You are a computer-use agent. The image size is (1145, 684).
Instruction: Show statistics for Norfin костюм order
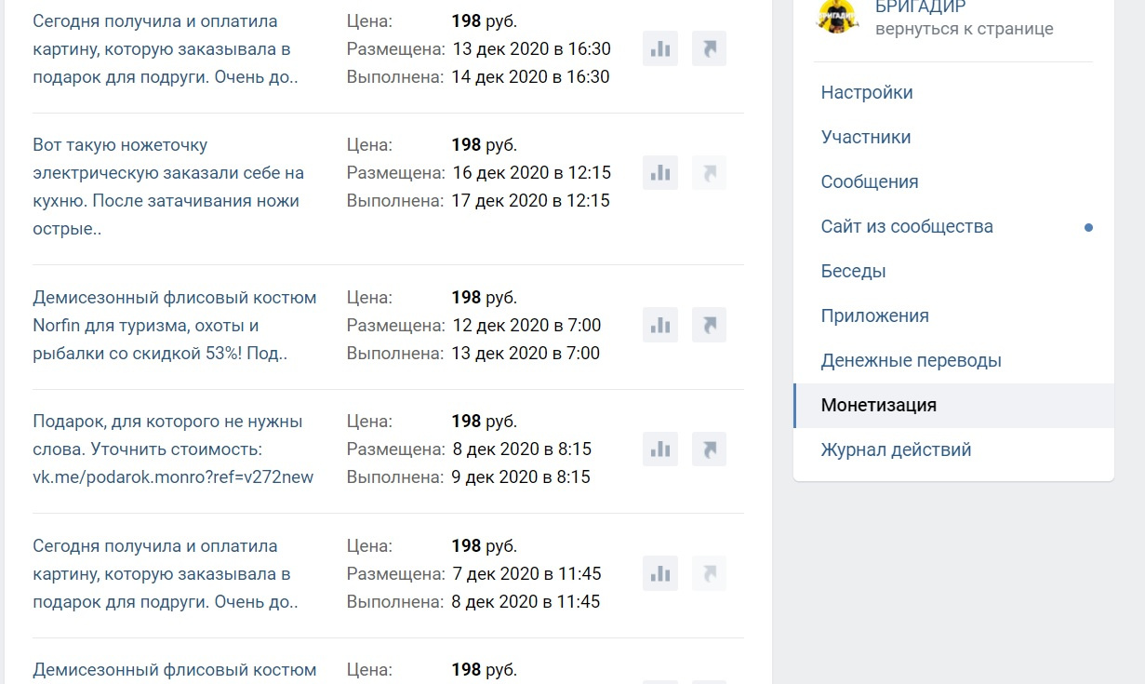tap(660, 326)
